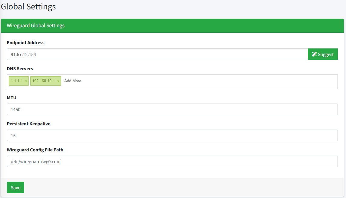Focus the Endpoint Address input field
The height and width of the screenshot is (198, 346).
[x=157, y=54]
